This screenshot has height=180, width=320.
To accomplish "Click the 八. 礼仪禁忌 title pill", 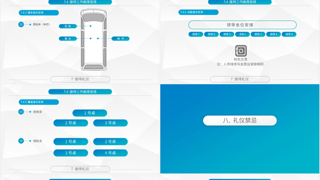I will click(240, 120).
